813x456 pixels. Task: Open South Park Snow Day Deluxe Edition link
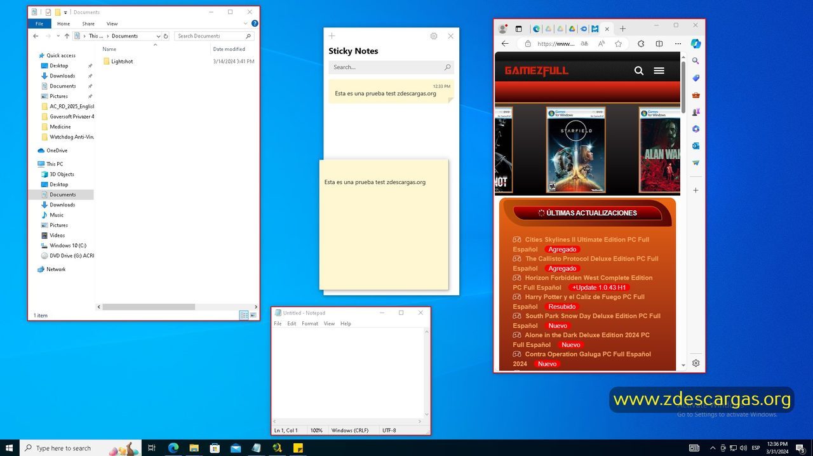point(586,321)
